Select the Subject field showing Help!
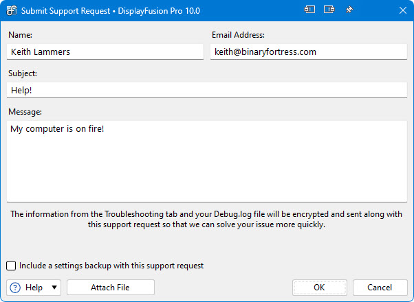414x302 pixels. (x=206, y=90)
